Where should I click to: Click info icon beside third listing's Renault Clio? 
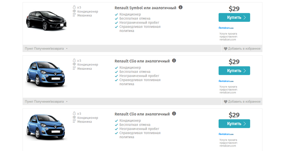[x=174, y=114]
